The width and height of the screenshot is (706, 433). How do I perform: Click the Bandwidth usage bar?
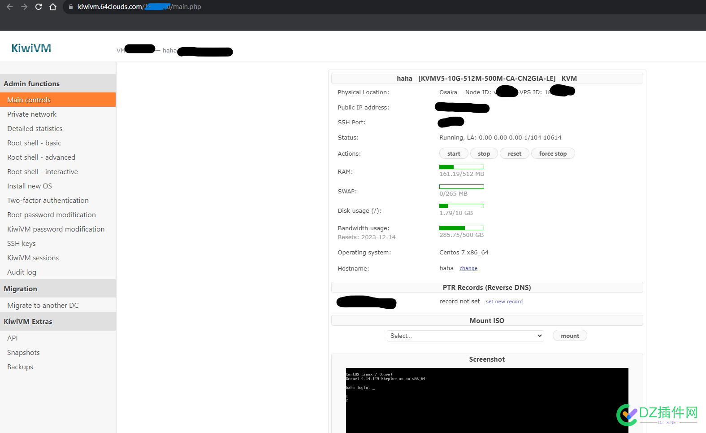pos(462,228)
